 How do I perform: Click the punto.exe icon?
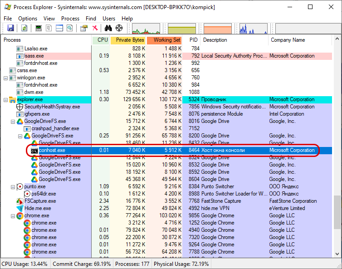coord(20,186)
